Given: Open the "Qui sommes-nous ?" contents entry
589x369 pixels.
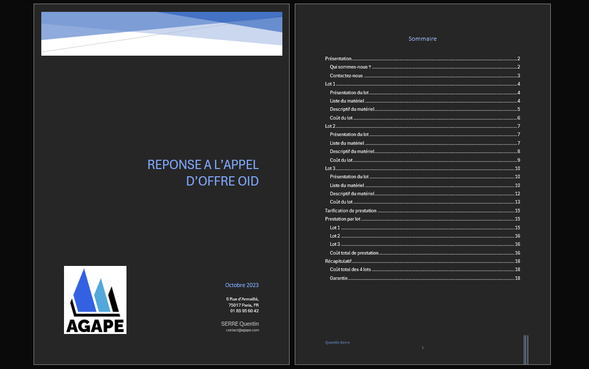Looking at the screenshot, I should (x=351, y=67).
